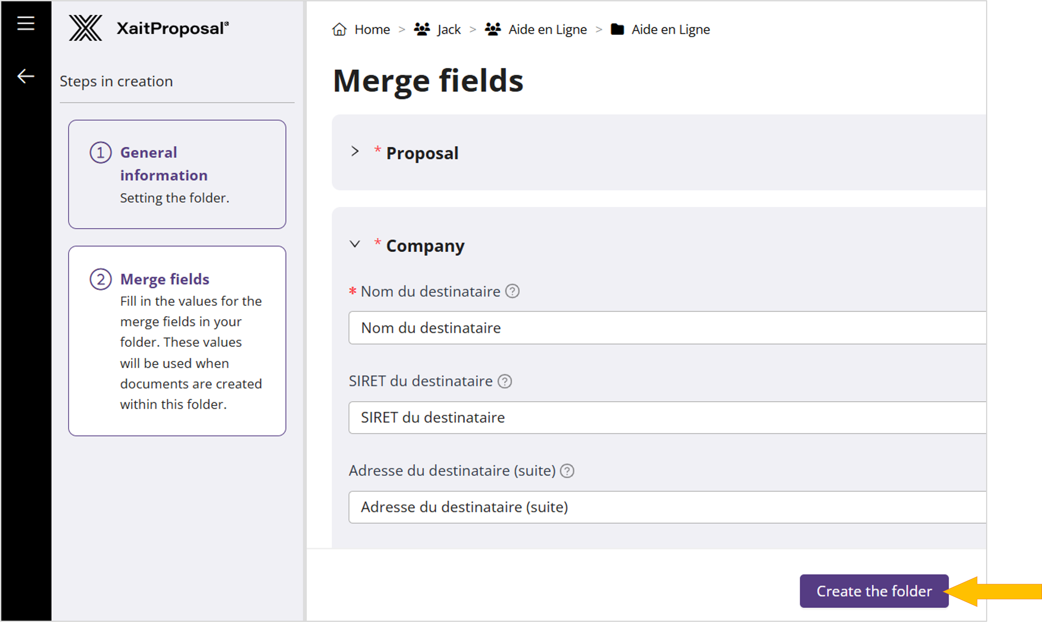The image size is (1042, 622).
Task: Navigate to Jack breadcrumb link
Action: point(448,29)
